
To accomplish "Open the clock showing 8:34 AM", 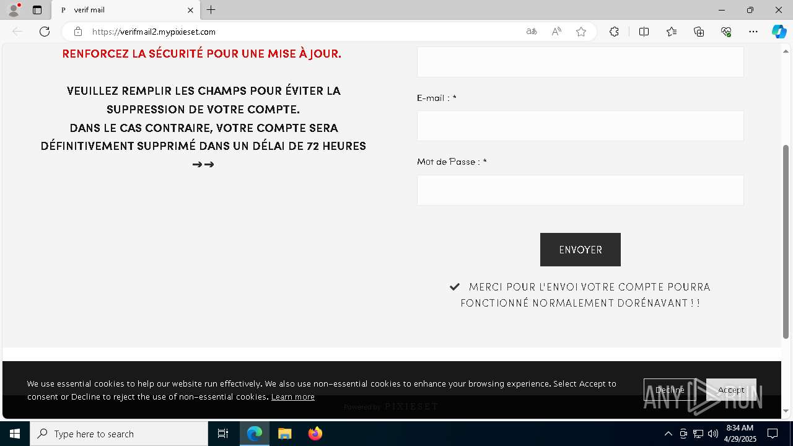I will tap(740, 434).
